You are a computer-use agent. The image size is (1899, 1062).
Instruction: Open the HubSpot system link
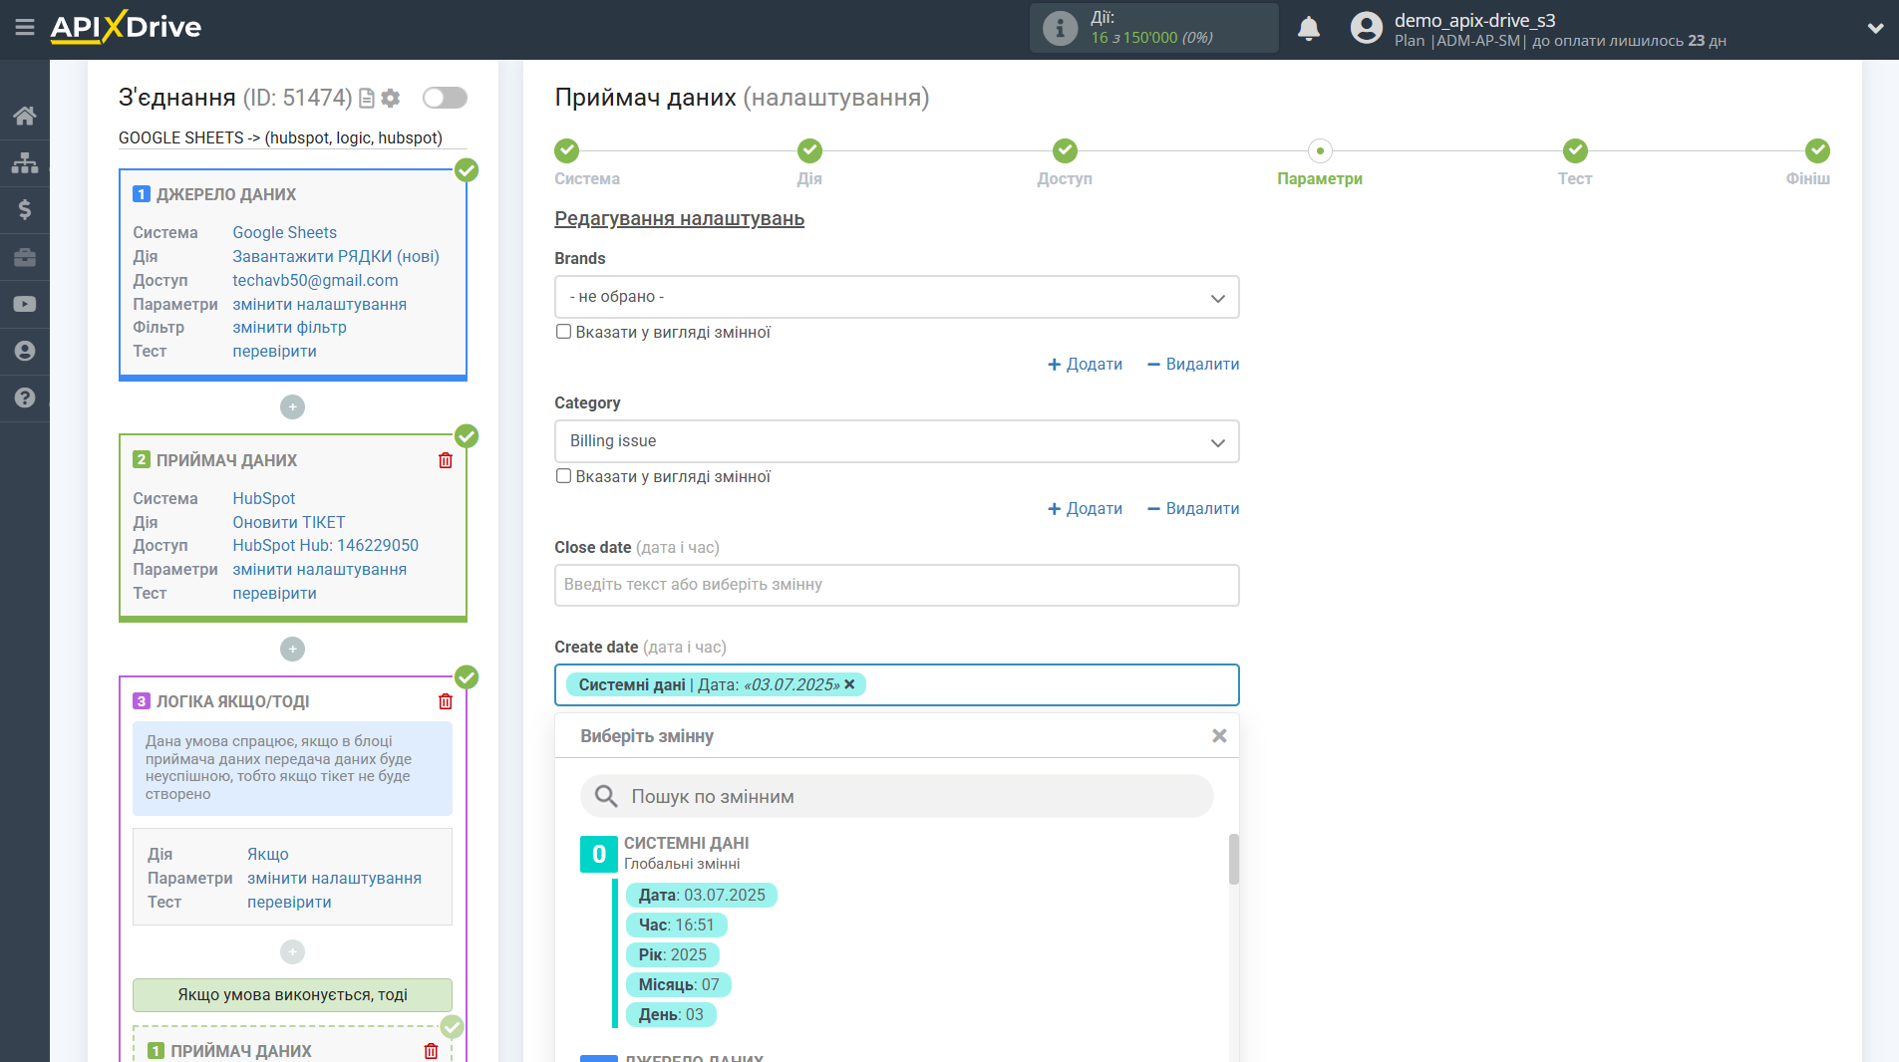pyautogui.click(x=263, y=498)
